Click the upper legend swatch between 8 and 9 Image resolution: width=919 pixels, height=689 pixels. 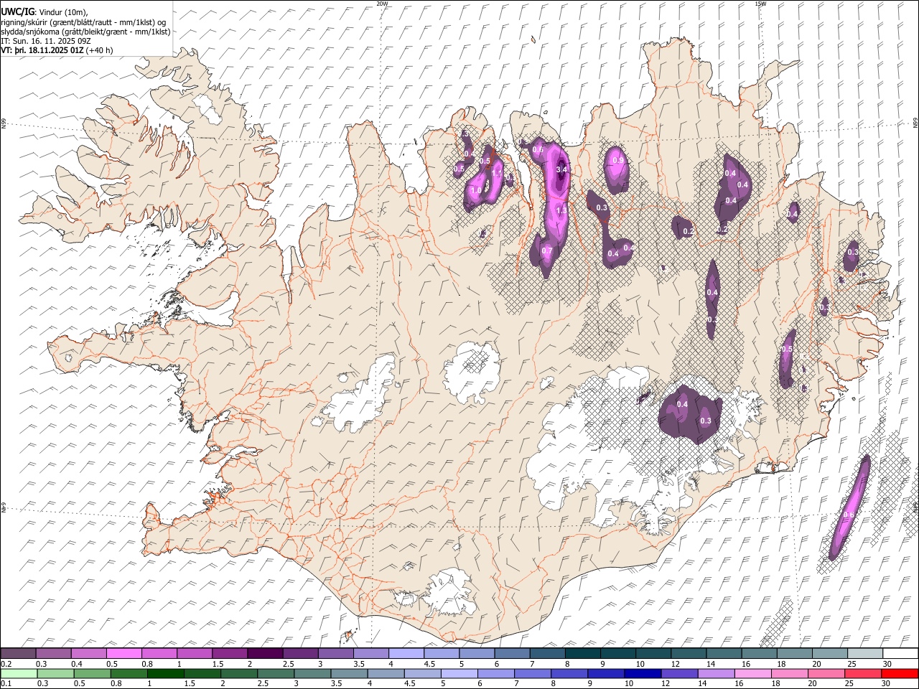[x=584, y=654]
